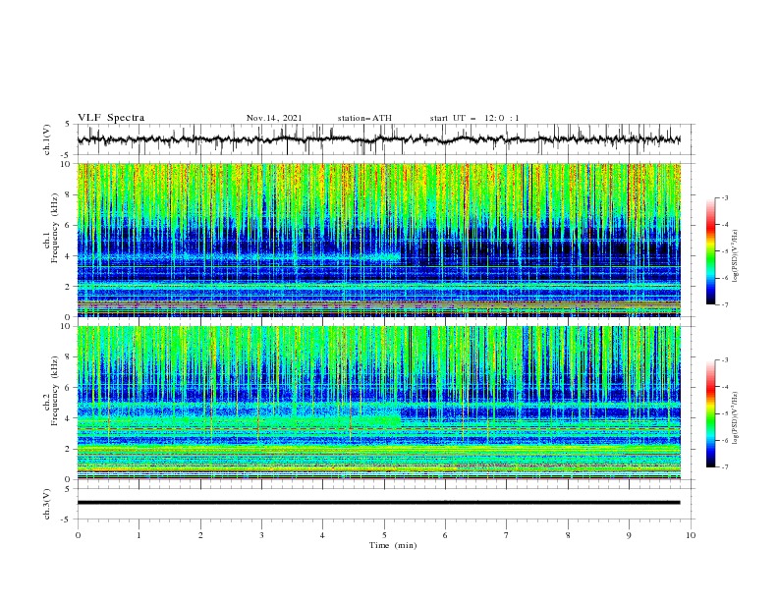
Task: Click the ch.1 waveform trace plot
Action: [379, 139]
